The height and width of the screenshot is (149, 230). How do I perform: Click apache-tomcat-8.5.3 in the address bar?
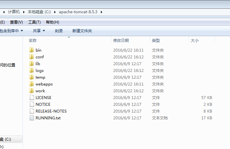pyautogui.click(x=78, y=12)
